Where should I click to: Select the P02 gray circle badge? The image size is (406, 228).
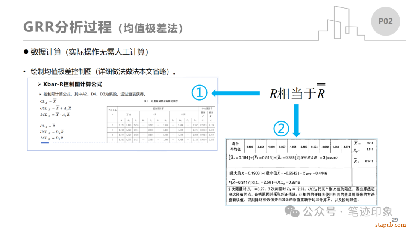coord(385,21)
